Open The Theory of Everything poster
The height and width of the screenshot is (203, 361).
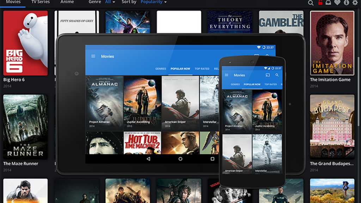[230, 22]
